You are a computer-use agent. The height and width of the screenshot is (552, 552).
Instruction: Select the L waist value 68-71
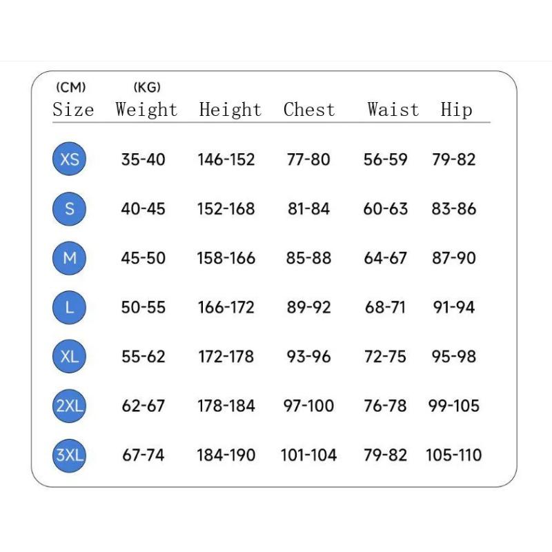385,307
